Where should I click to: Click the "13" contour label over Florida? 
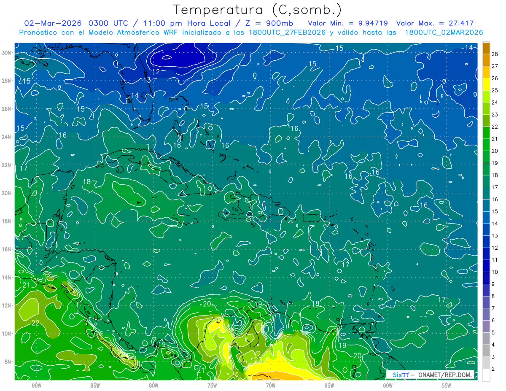(147, 80)
